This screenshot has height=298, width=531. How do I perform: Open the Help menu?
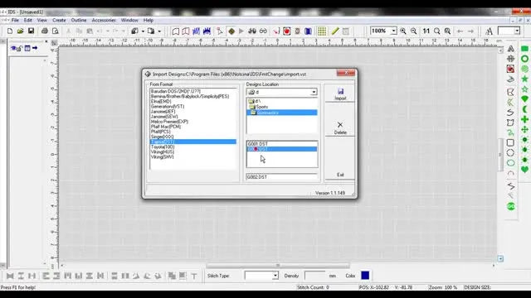click(x=149, y=20)
